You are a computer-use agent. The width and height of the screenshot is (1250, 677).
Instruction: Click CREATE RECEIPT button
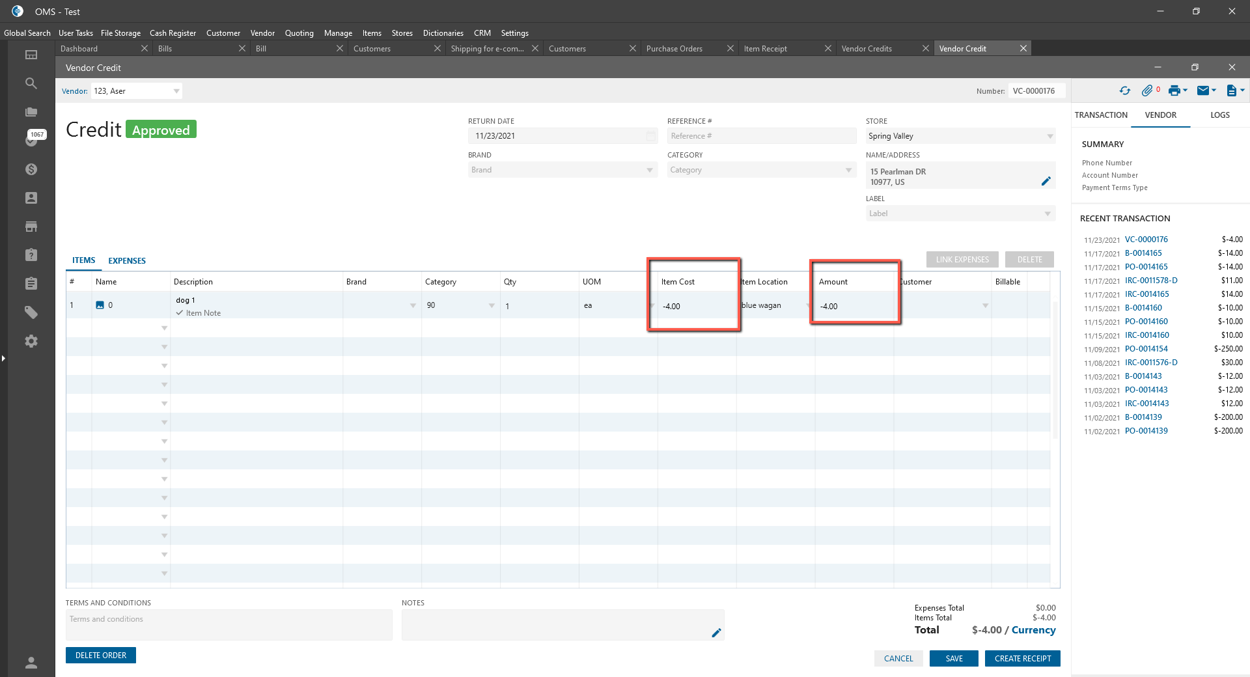pos(1023,659)
